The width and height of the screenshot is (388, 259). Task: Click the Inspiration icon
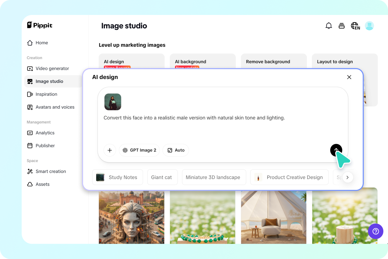(30, 94)
